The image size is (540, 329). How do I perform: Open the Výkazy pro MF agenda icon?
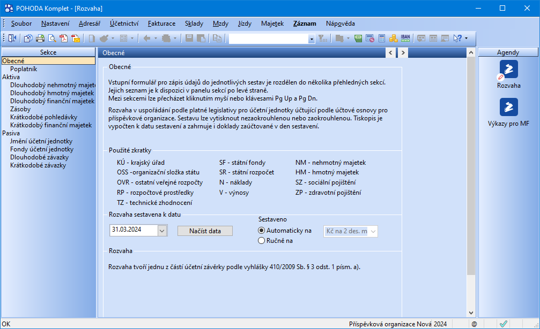coord(508,107)
